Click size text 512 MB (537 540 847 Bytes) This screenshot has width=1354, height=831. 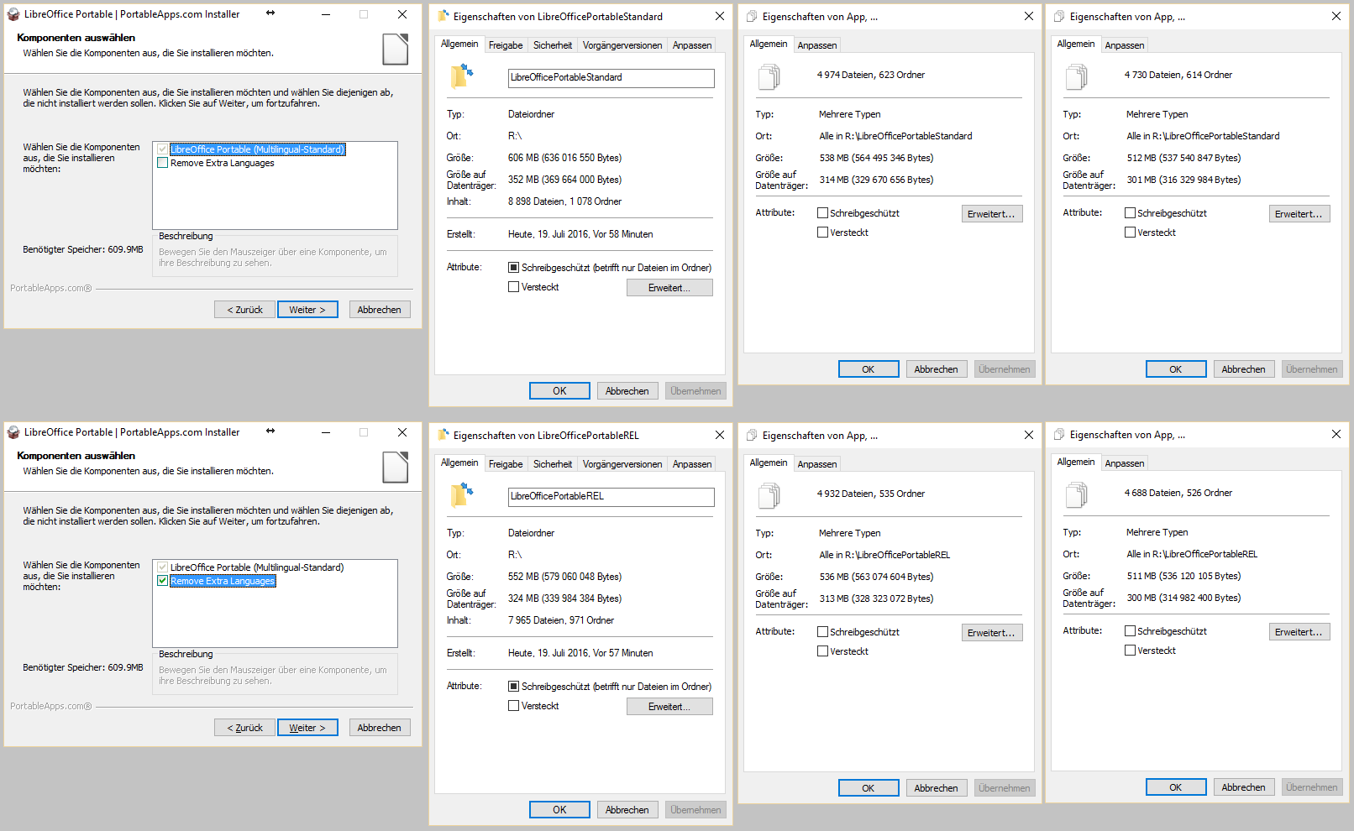click(1183, 158)
